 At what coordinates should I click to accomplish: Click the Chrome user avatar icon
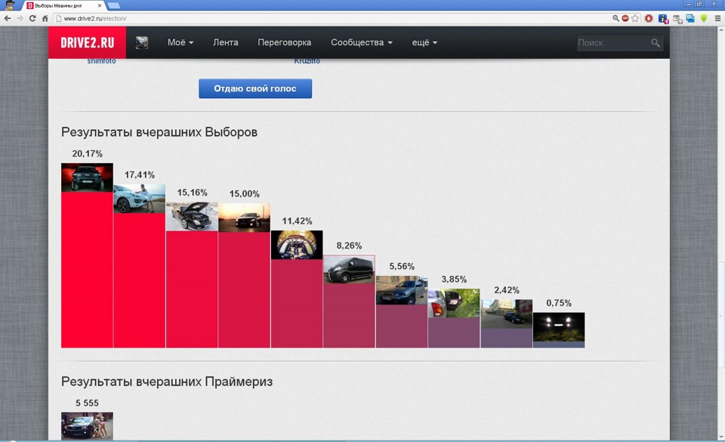click(x=10, y=5)
